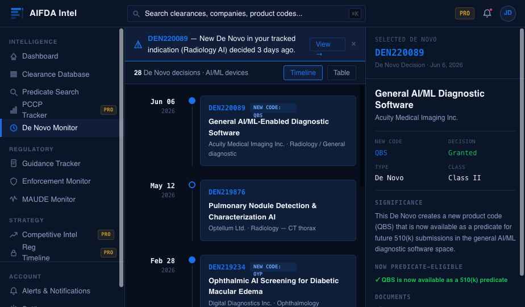Screen dimensions: 525x307
Task: Go to Predicate Search
Action: point(50,92)
